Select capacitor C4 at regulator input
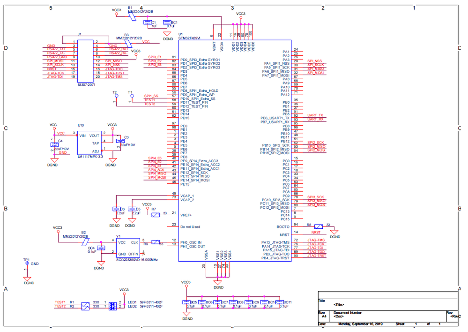The height and width of the screenshot is (332, 468). (x=54, y=144)
